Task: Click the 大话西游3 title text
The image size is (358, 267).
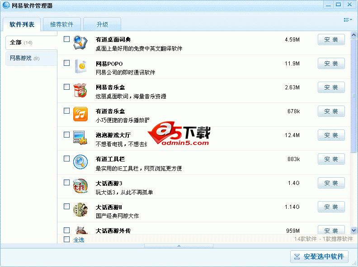Action: coord(109,184)
